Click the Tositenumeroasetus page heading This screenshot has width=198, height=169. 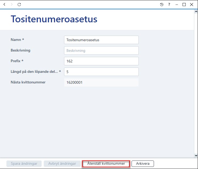[x=54, y=19]
